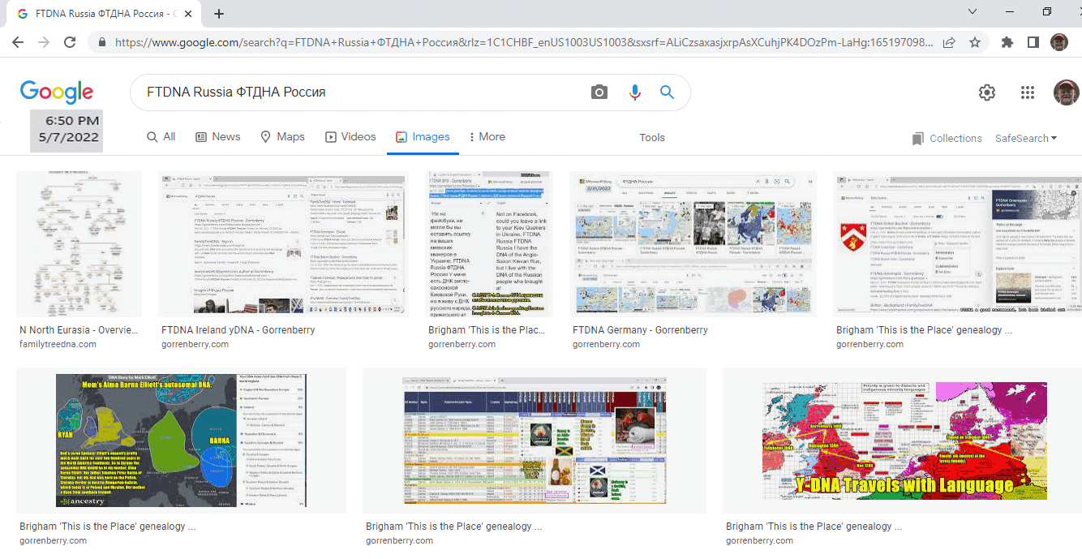
Task: Visit gorrenberry.com under FTDNA Germany
Action: pos(606,344)
